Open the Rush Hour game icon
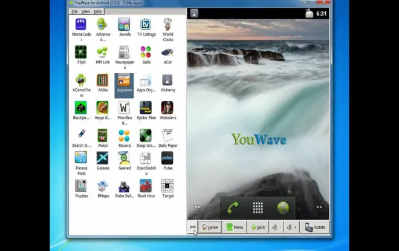399x251 pixels. [146, 186]
